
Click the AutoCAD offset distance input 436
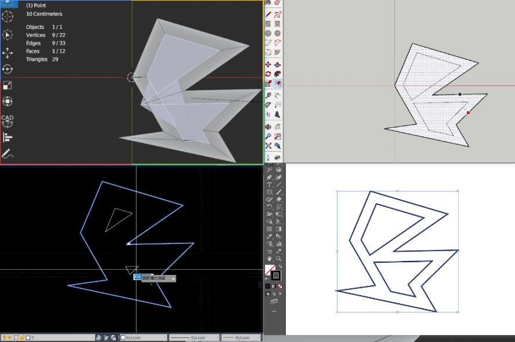[137, 277]
